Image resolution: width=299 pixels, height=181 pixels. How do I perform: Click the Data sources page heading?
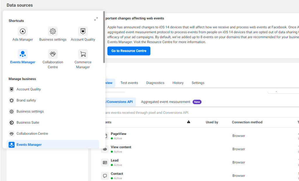point(20,5)
